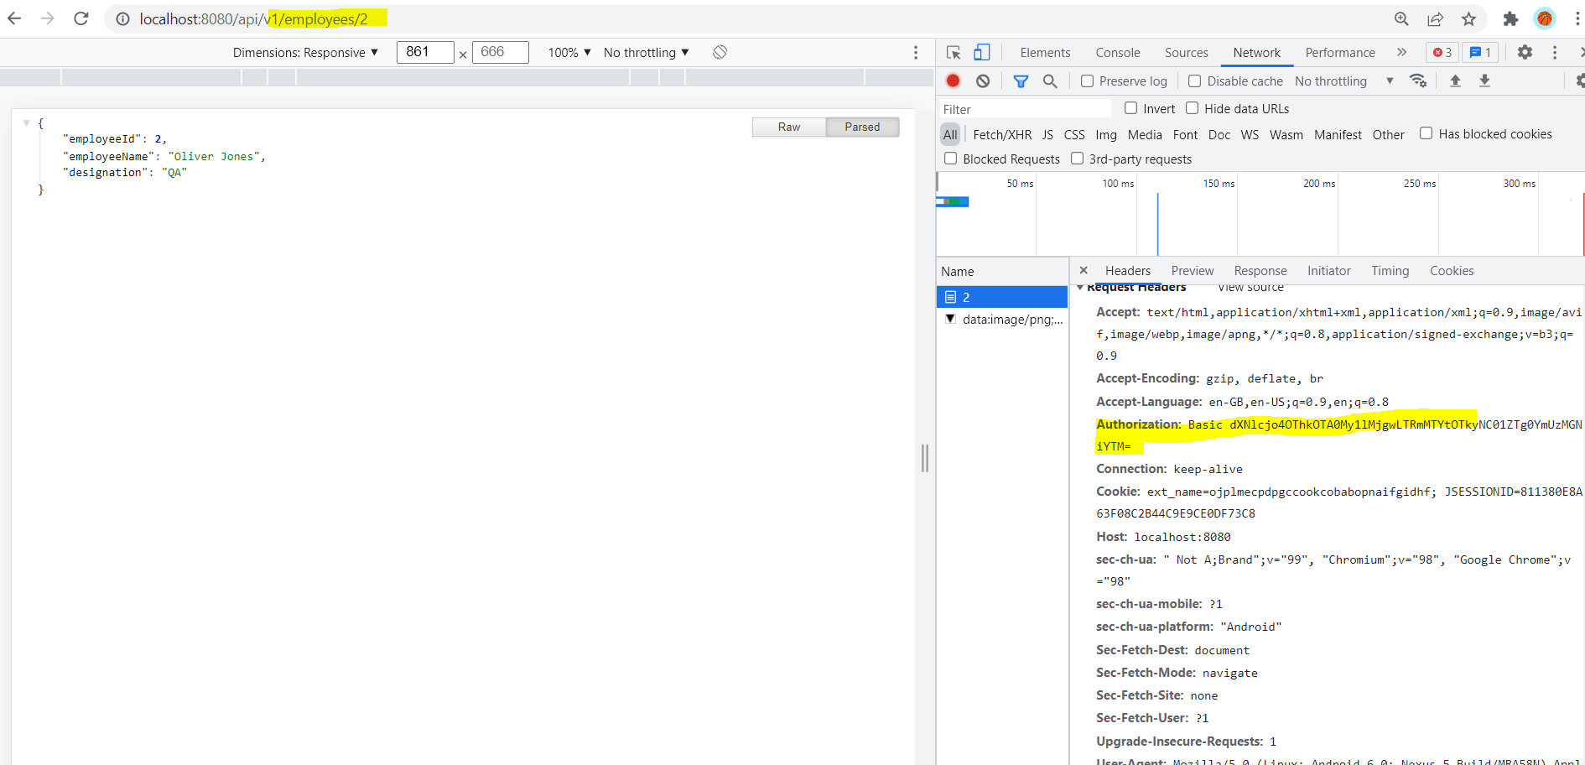Image resolution: width=1585 pixels, height=765 pixels.
Task: Open the Response tab
Action: click(1260, 271)
